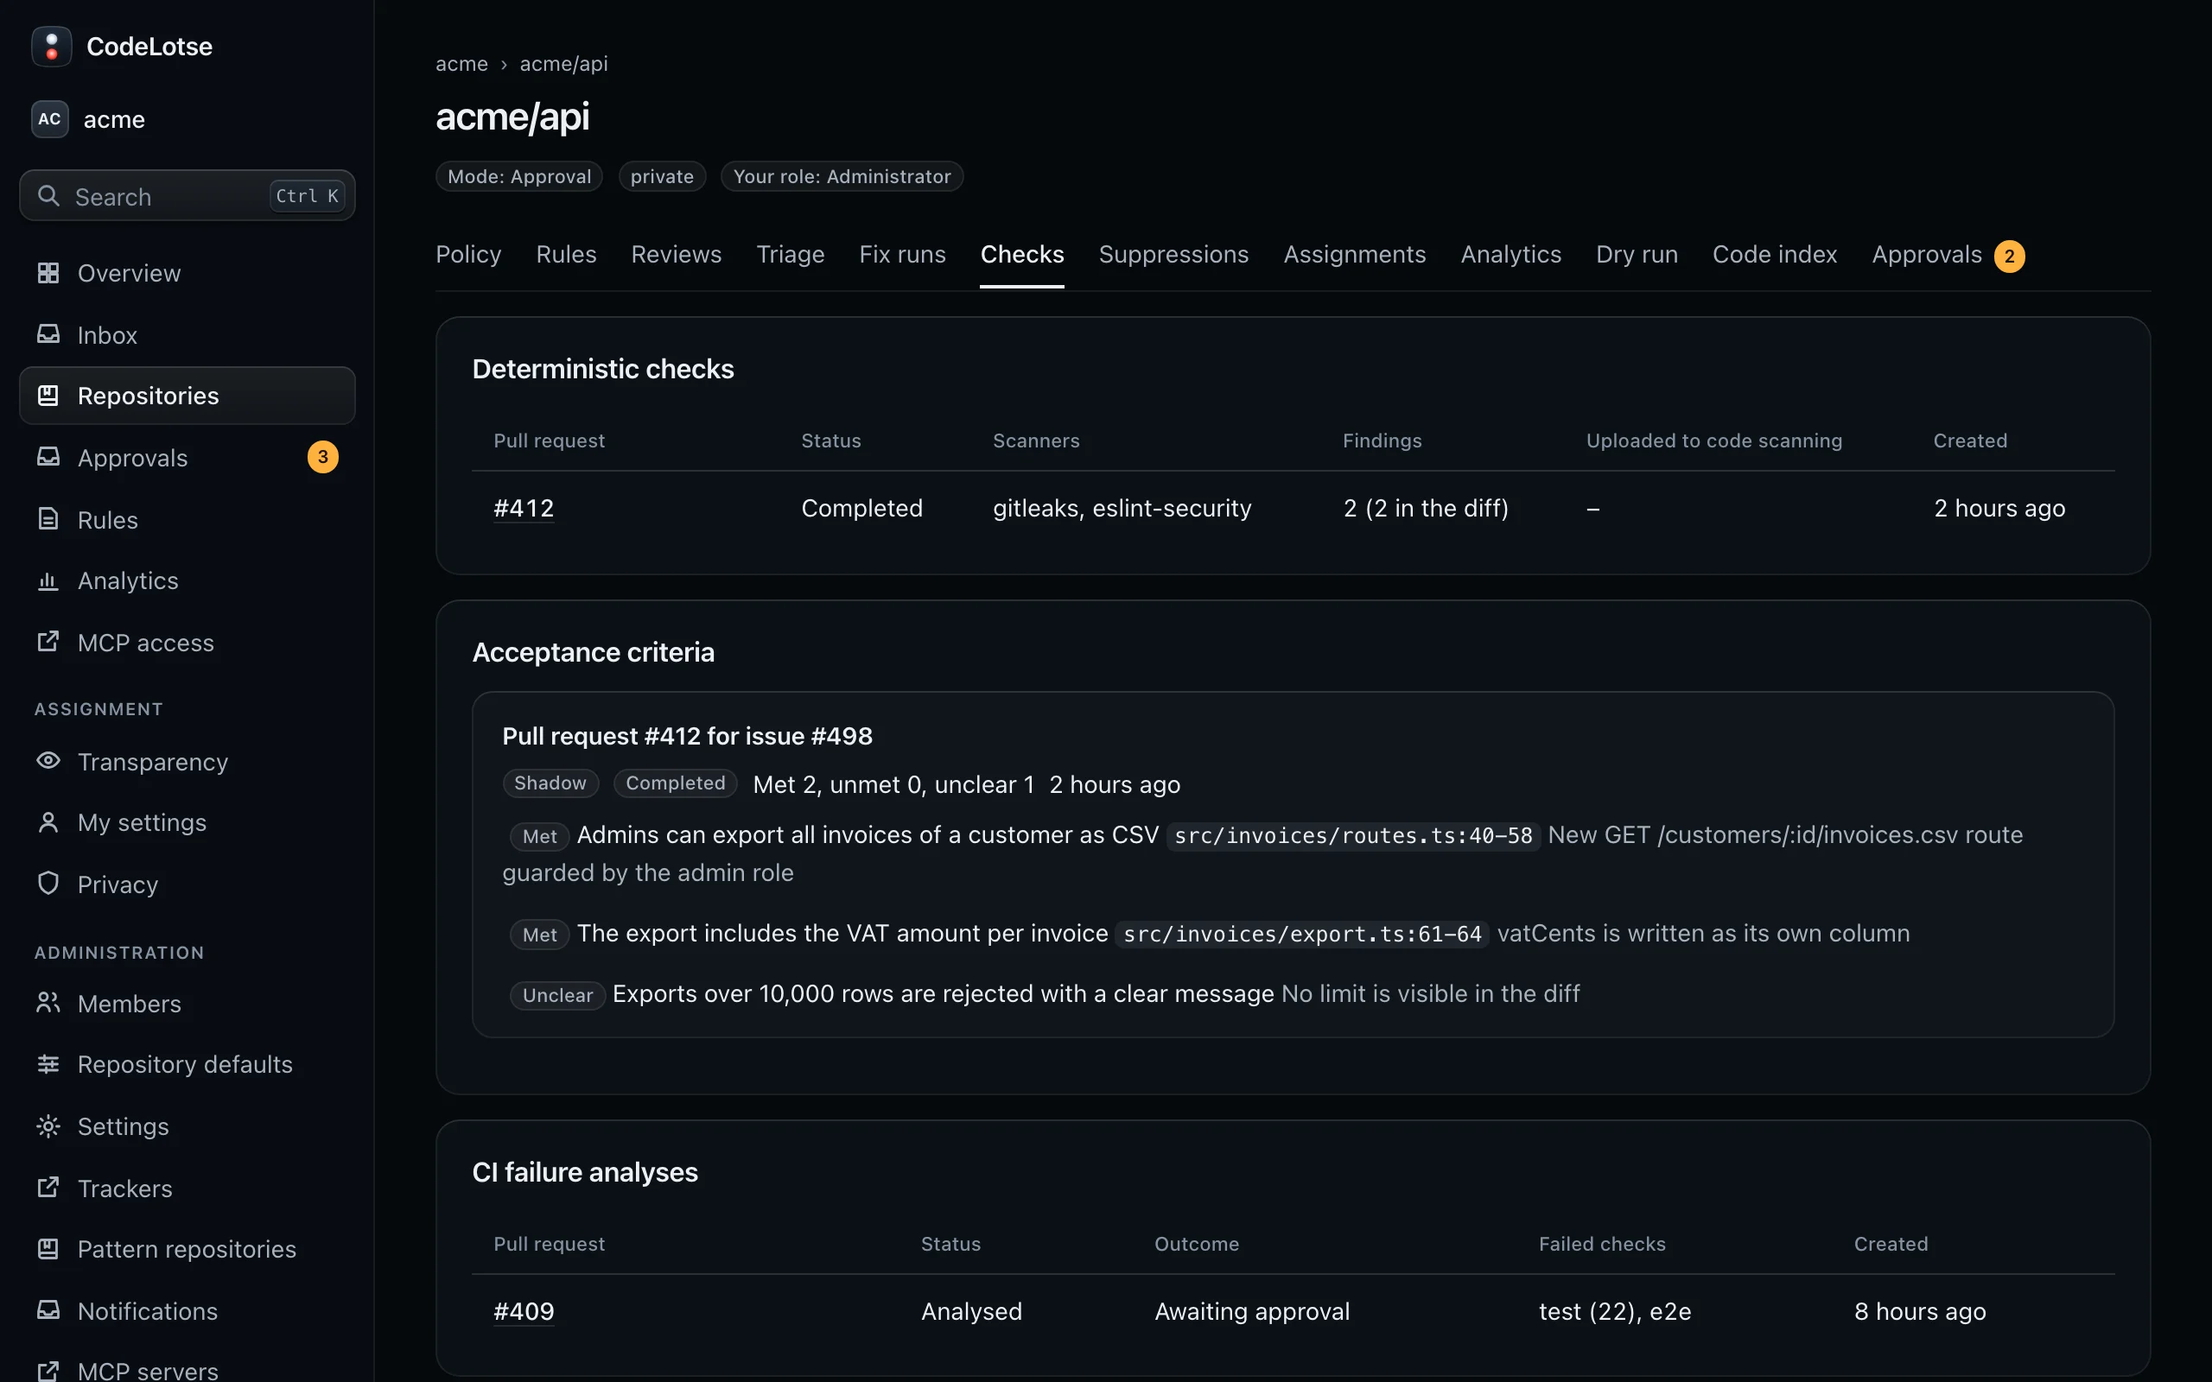This screenshot has height=1382, width=2212.
Task: Click the Settings gear icon
Action: coord(48,1126)
